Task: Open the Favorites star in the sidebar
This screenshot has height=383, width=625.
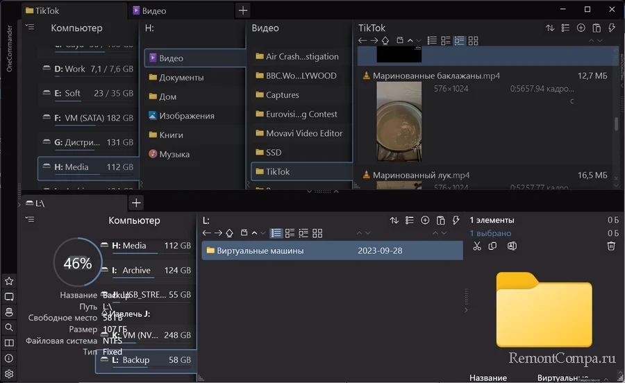Action: tap(9, 281)
